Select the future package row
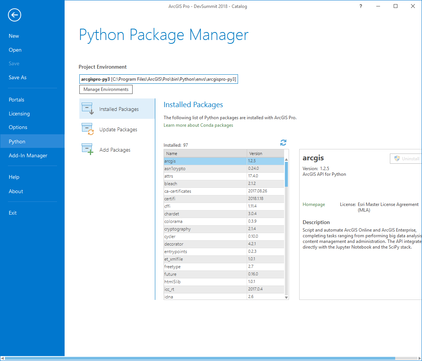 tap(224, 274)
